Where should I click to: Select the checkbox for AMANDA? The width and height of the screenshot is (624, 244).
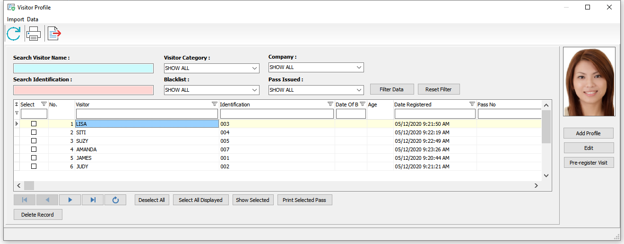point(34,149)
